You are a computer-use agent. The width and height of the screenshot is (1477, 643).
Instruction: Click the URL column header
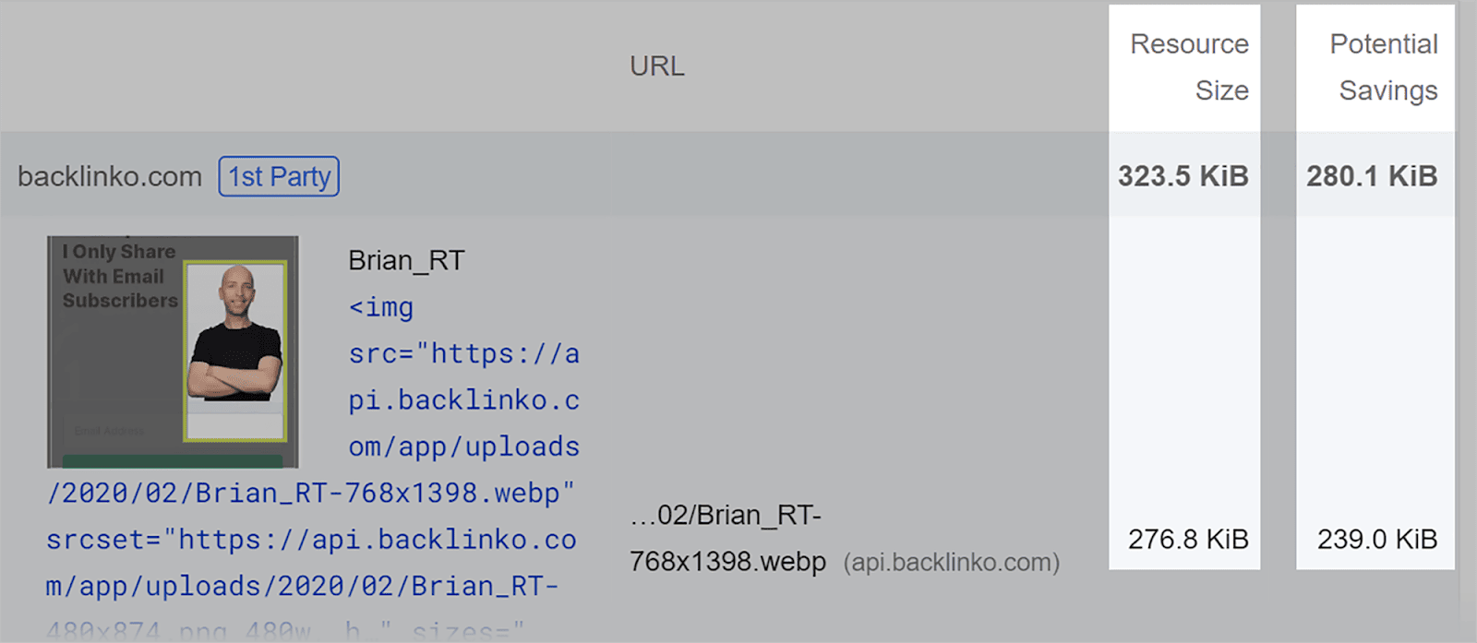click(x=656, y=65)
